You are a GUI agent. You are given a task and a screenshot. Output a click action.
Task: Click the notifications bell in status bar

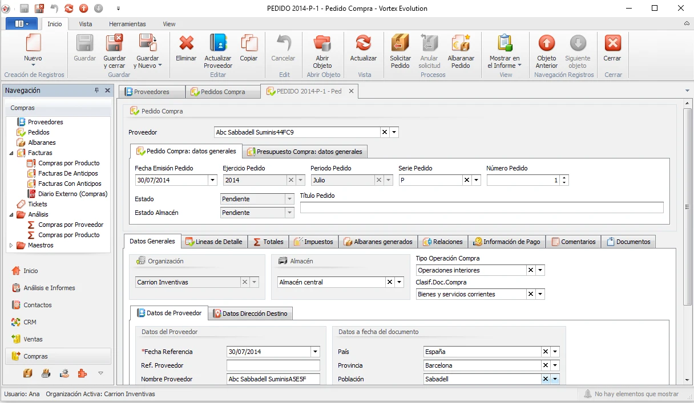588,394
